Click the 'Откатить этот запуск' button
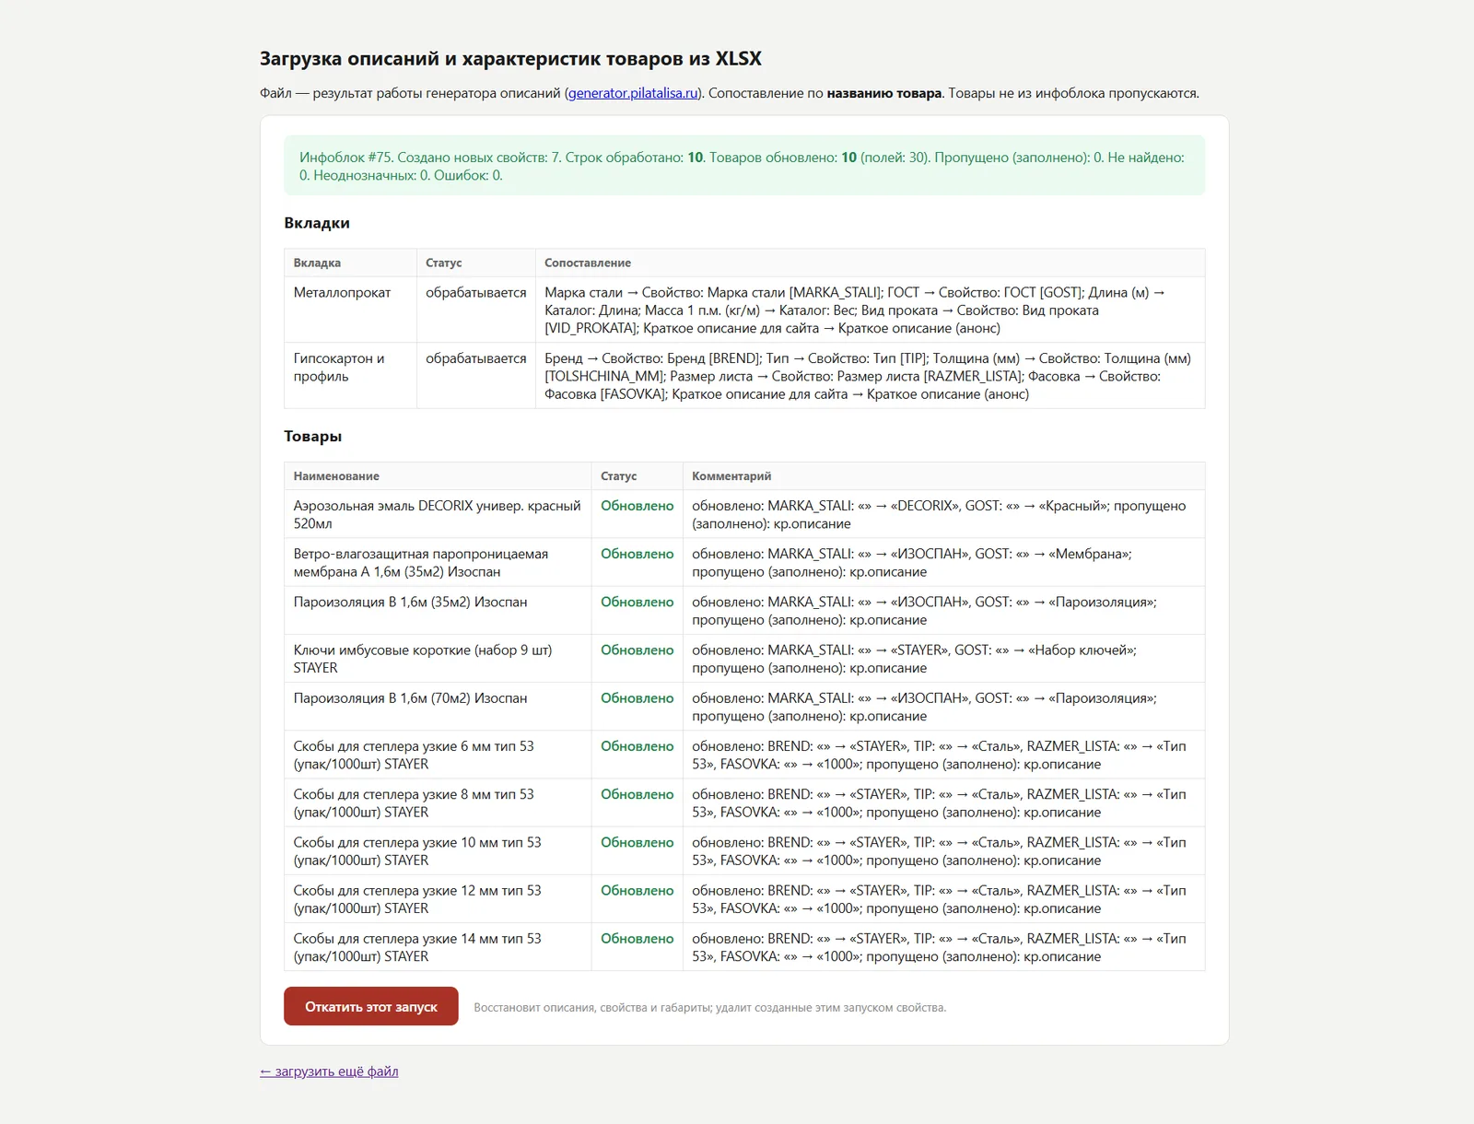 371,1006
